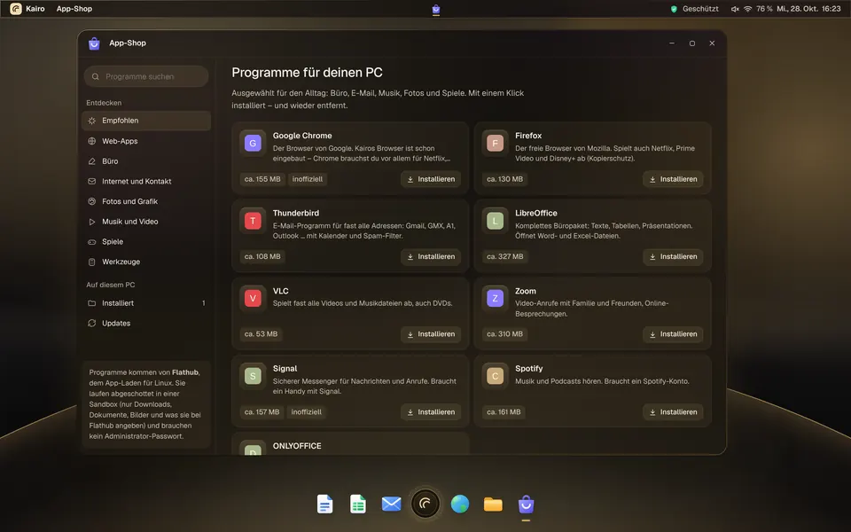This screenshot has height=532, width=851.
Task: Click the App-Shop indicator in top bar center
Action: [436, 9]
